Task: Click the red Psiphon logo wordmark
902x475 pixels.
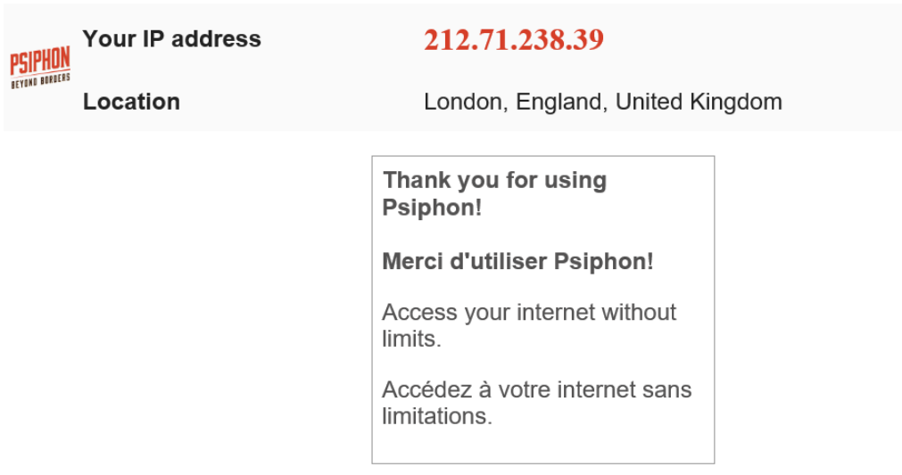Action: (x=40, y=61)
